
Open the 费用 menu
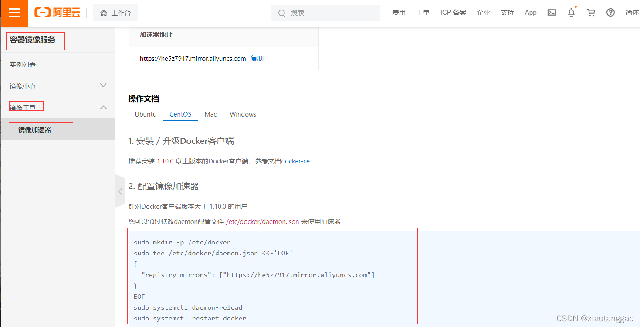[x=399, y=13]
